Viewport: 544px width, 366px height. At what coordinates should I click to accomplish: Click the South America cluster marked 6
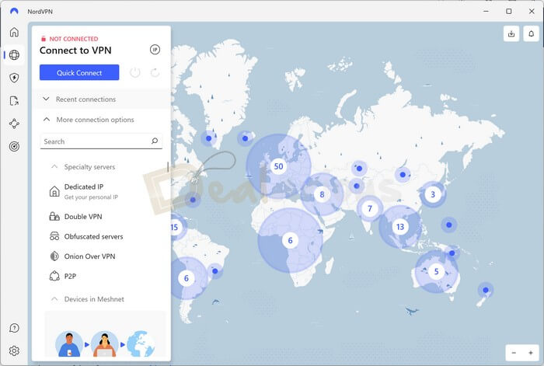click(187, 278)
